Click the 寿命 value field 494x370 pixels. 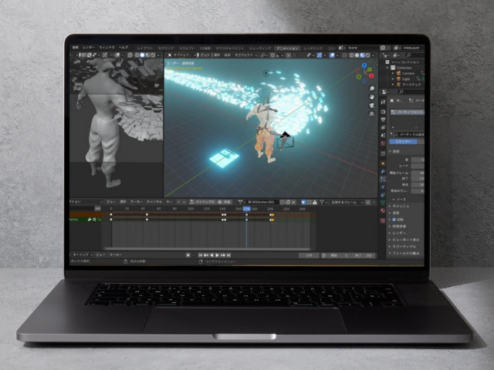(418, 185)
